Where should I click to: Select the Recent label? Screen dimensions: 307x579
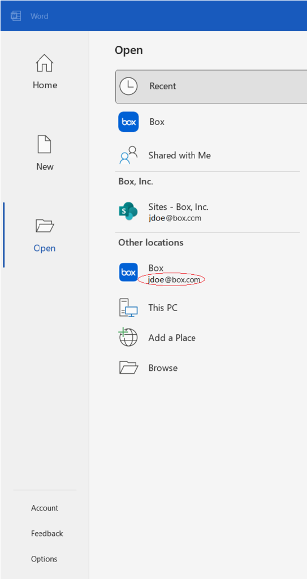pyautogui.click(x=163, y=87)
